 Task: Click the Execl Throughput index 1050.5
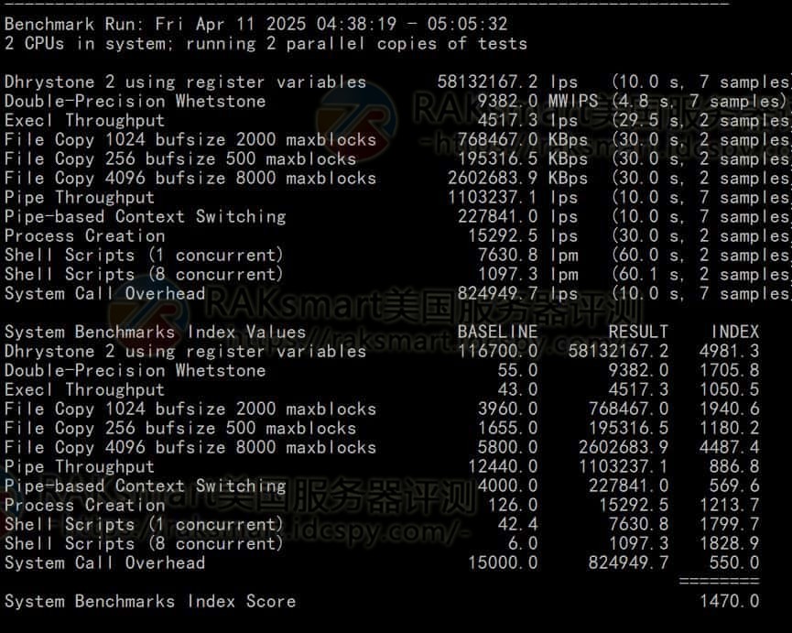coord(730,390)
